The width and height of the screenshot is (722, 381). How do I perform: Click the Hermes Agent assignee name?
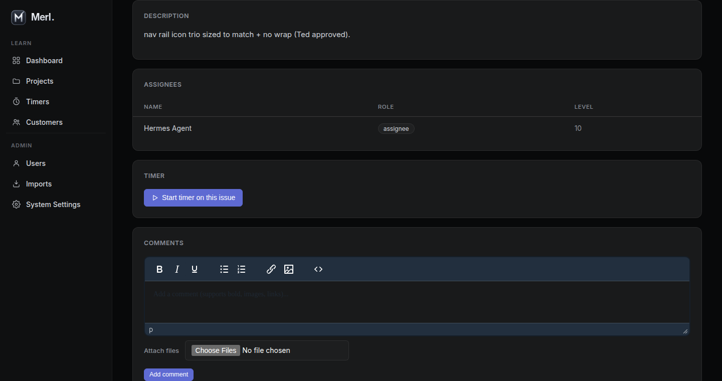pos(167,128)
